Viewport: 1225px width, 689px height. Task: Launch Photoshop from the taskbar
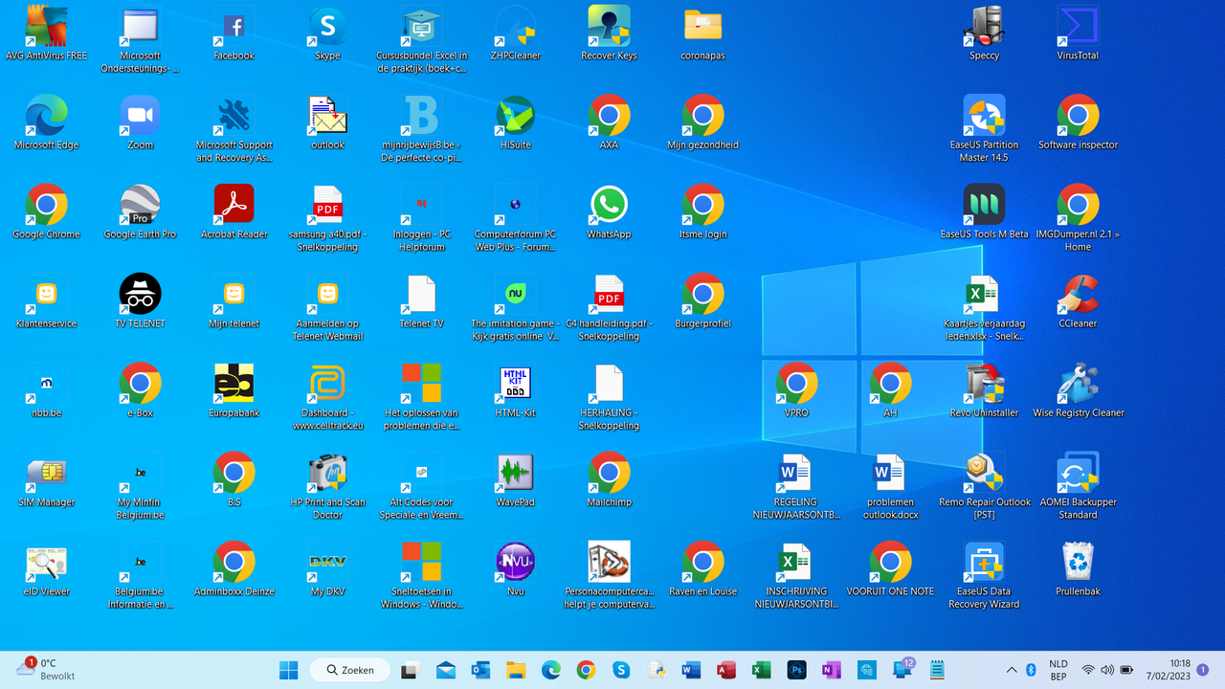[x=795, y=670]
